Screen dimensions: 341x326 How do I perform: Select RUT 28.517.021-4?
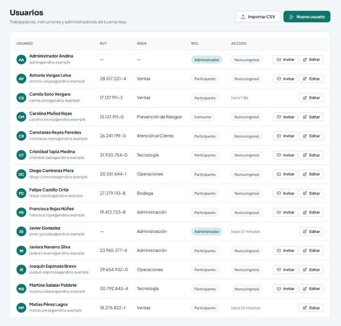coord(113,79)
